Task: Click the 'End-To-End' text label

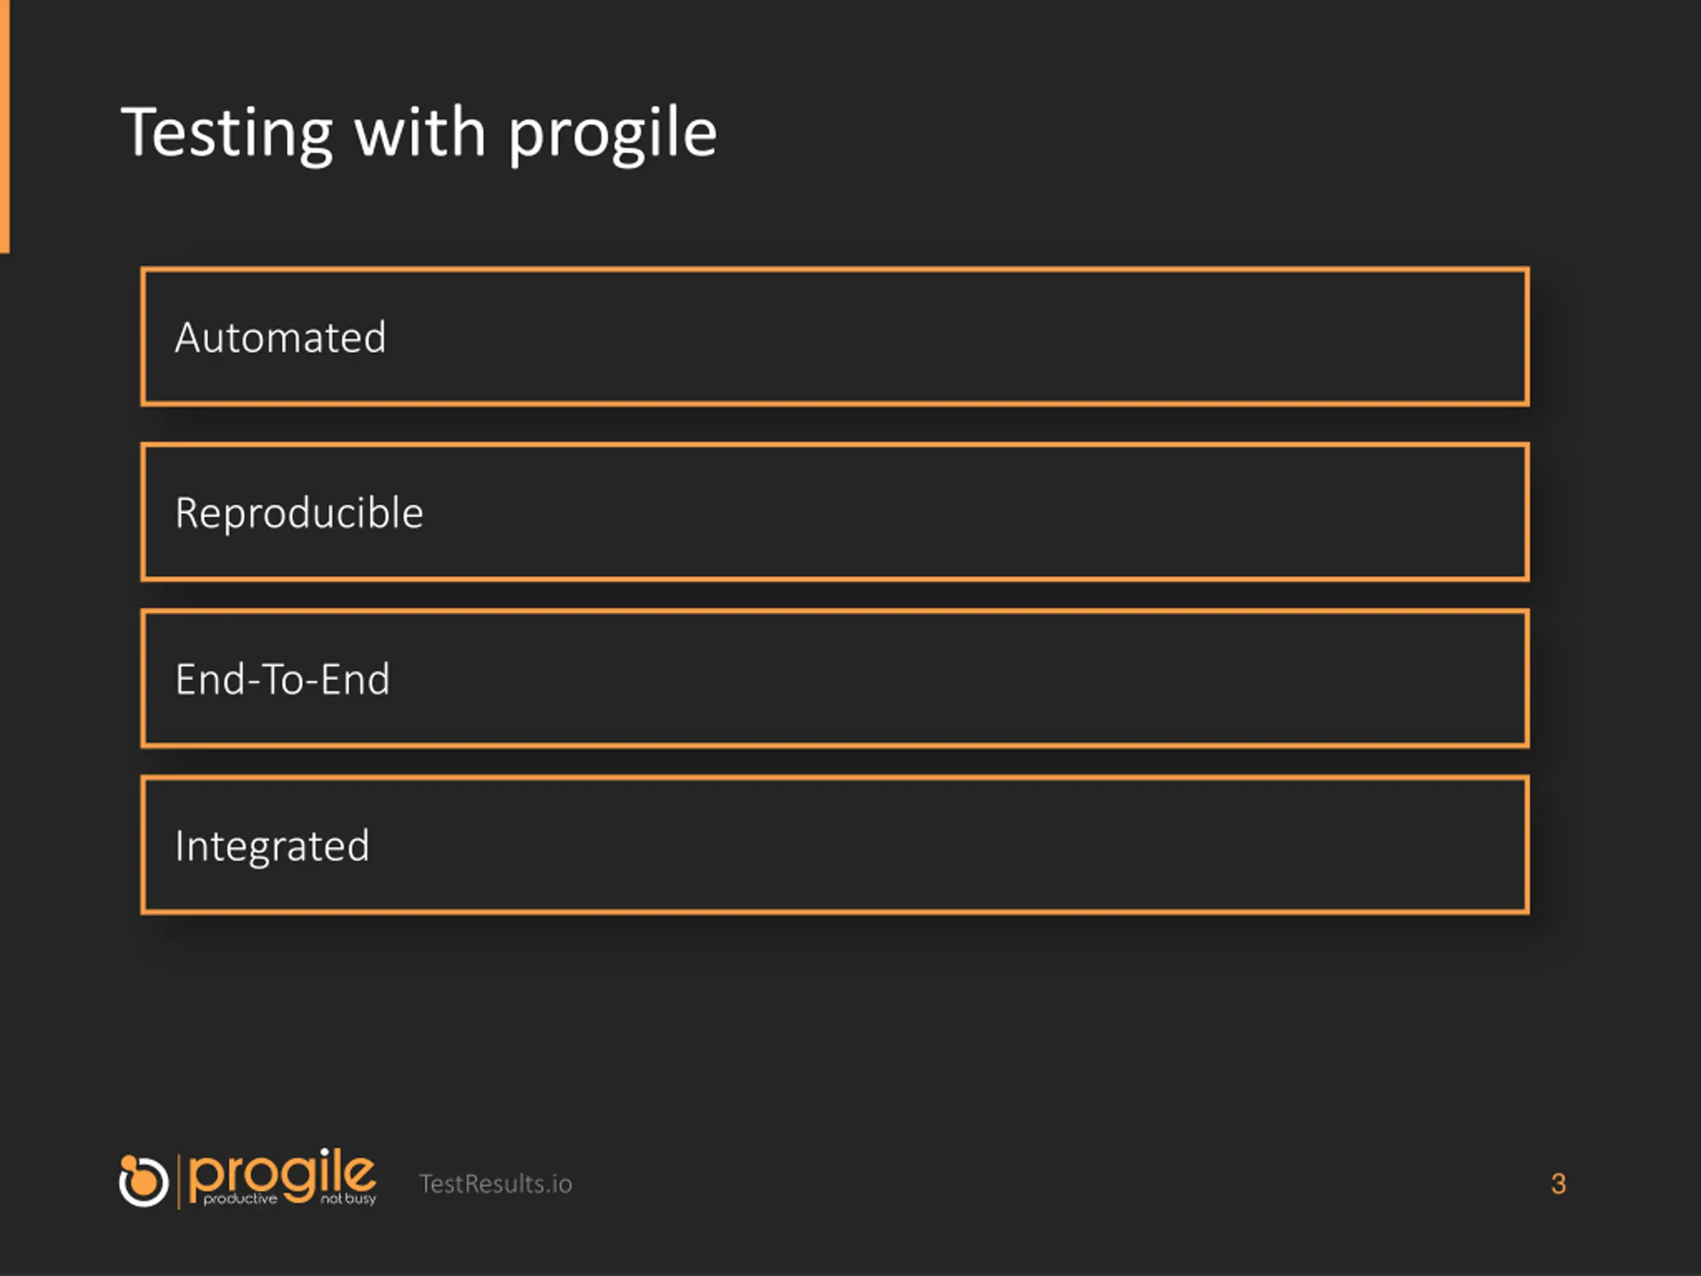Action: 282,679
